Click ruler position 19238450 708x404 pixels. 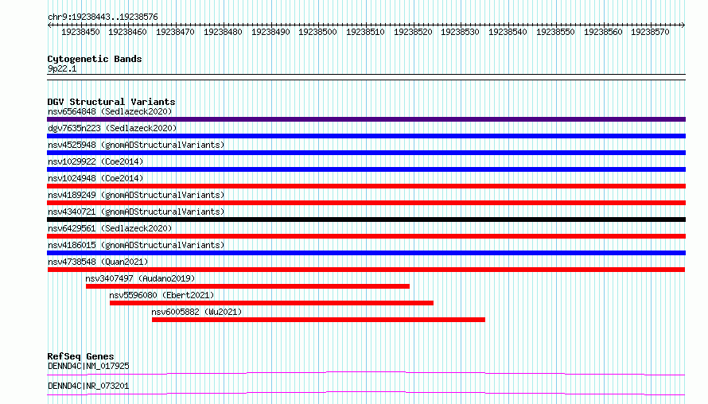(x=80, y=32)
